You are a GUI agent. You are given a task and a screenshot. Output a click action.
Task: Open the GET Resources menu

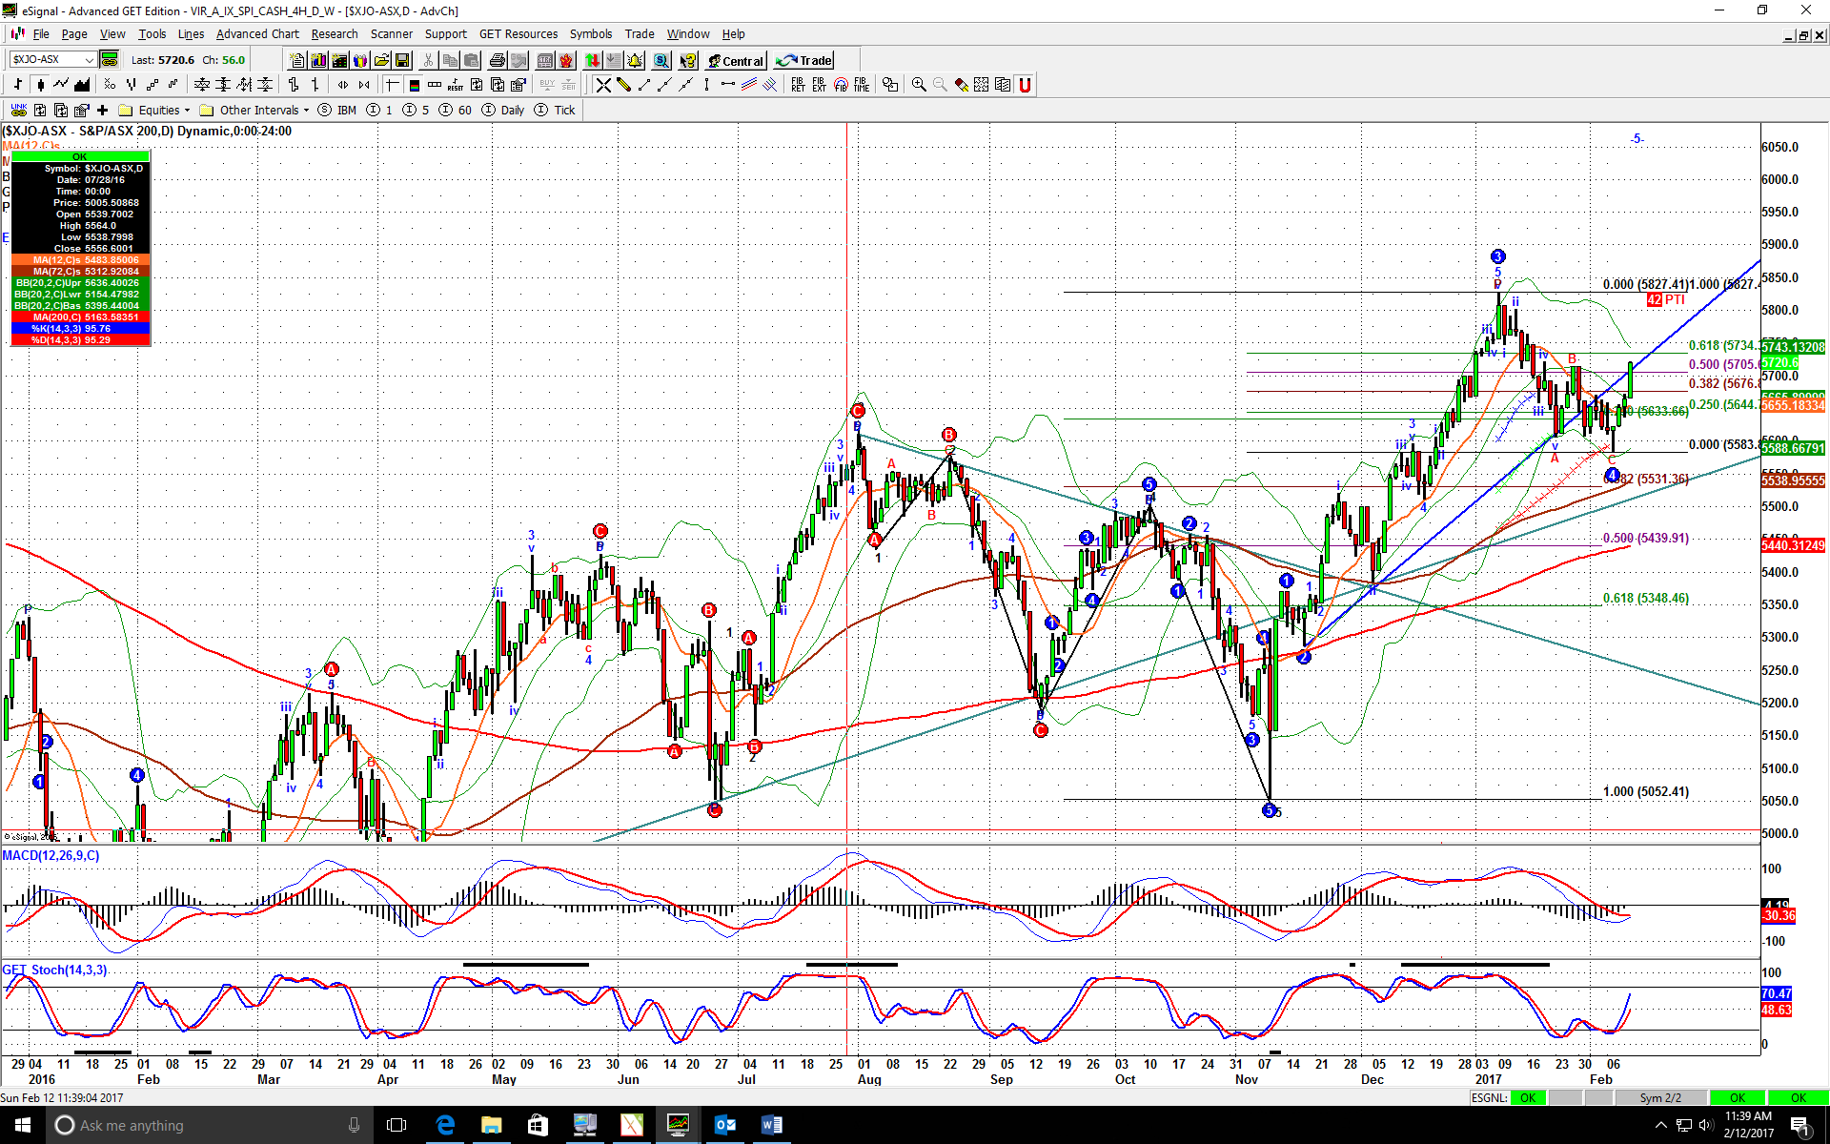point(518,34)
